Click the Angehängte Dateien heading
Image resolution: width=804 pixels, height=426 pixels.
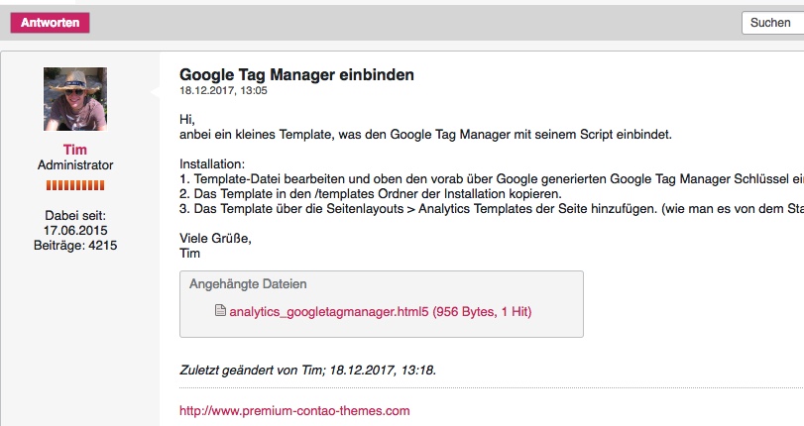248,284
